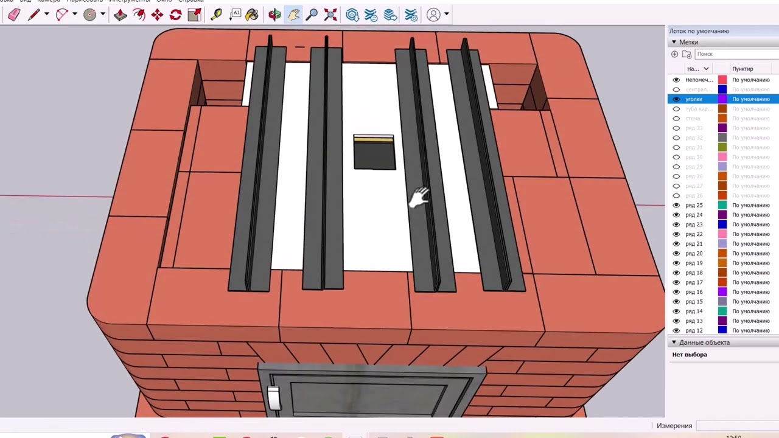Select the ряд 13 tag row
The image size is (779, 438).
723,321
